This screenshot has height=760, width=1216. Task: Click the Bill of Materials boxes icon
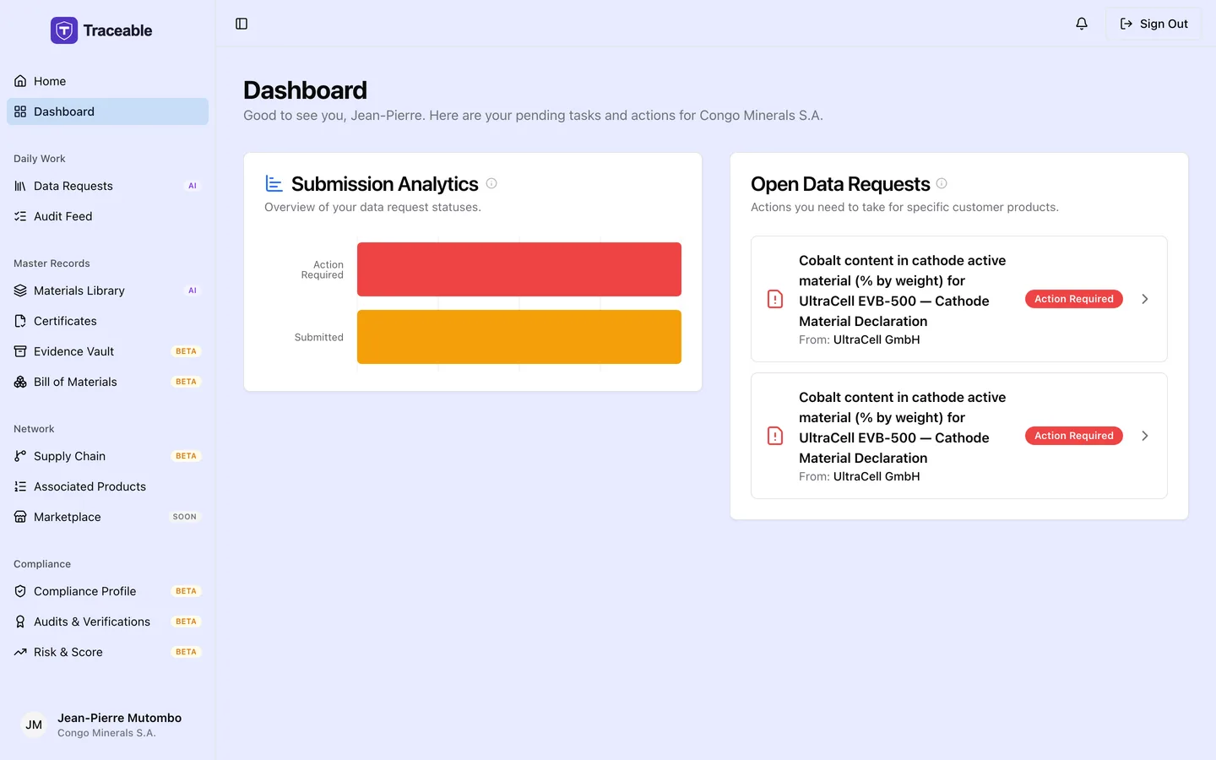(20, 382)
